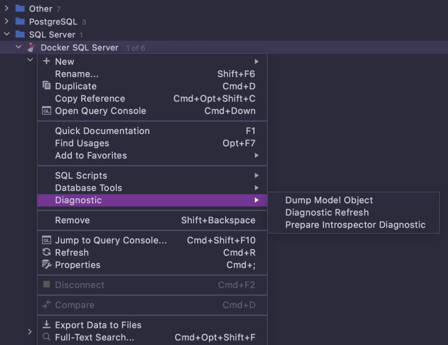This screenshot has height=345, width=448.
Task: Select Open Query Console
Action: click(152, 111)
